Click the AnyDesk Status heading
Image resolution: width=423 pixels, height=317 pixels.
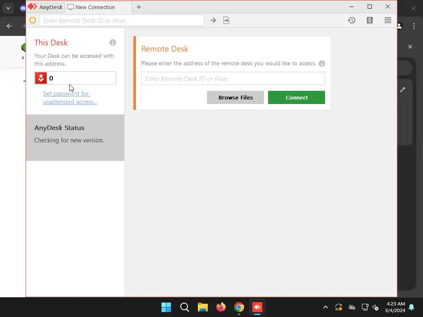point(59,128)
